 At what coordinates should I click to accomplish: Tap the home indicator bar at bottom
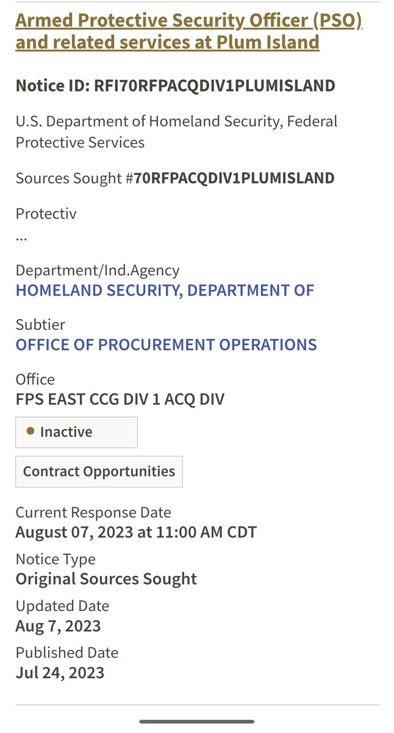[x=197, y=721]
